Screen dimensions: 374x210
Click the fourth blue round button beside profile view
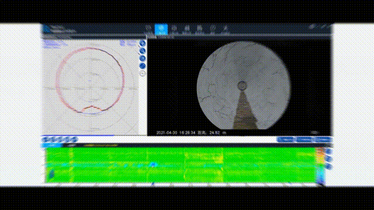(x=143, y=66)
